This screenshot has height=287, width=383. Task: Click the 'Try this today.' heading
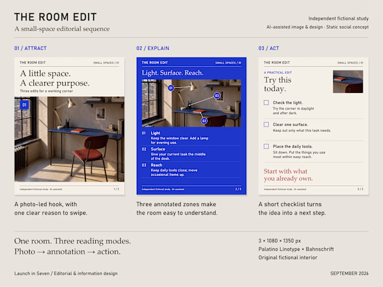[277, 84]
